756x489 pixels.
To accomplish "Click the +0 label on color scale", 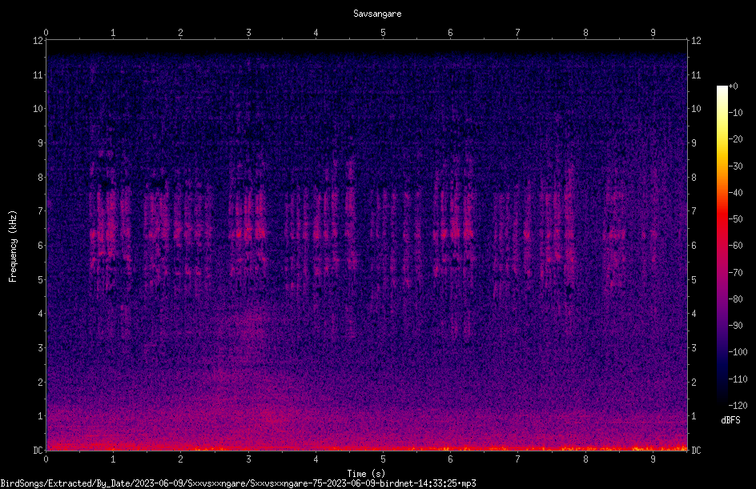I will click(734, 86).
